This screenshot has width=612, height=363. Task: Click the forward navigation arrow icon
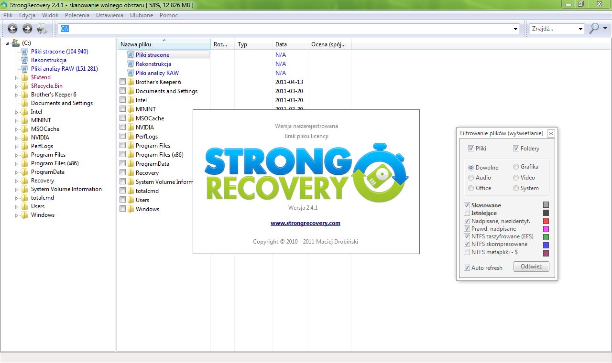tap(27, 28)
